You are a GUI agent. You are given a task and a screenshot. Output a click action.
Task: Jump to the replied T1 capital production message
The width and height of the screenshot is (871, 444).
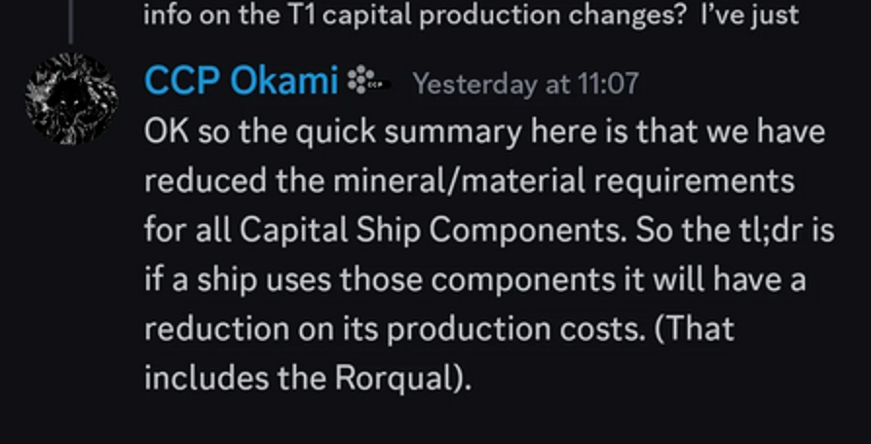coord(471,16)
